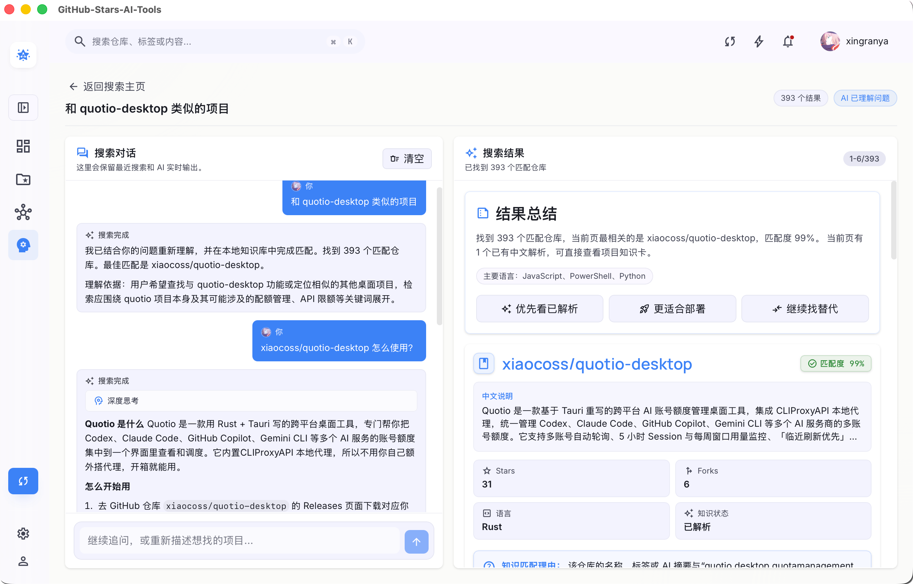The image size is (913, 584).
Task: Click the 搜索结果 sparkle icon
Action: (x=471, y=153)
